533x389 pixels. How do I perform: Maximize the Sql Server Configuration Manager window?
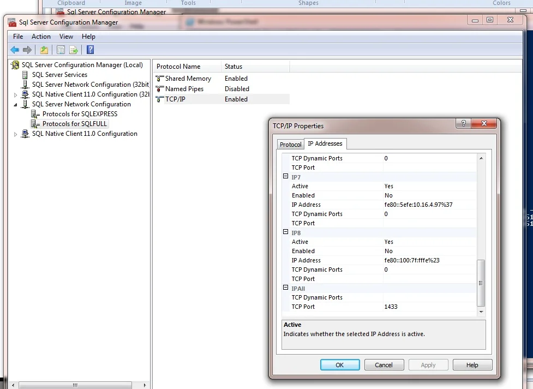coord(490,20)
